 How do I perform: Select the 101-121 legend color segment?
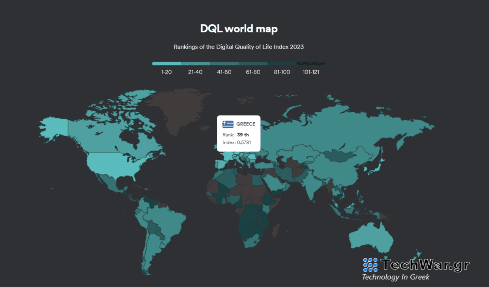311,64
